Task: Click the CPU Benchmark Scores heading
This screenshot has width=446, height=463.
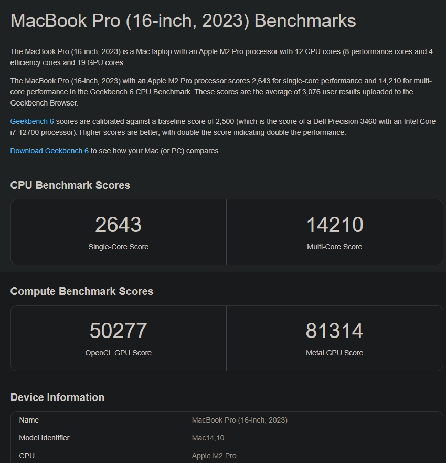Action: [x=70, y=185]
